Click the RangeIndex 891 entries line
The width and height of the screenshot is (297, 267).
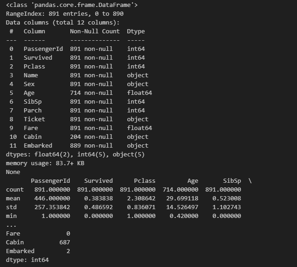pyautogui.click(x=65, y=14)
